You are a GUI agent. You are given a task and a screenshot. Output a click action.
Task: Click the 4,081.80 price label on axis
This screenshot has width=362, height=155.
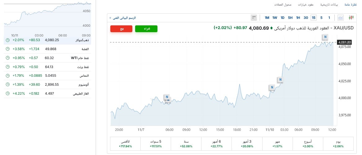(345, 42)
